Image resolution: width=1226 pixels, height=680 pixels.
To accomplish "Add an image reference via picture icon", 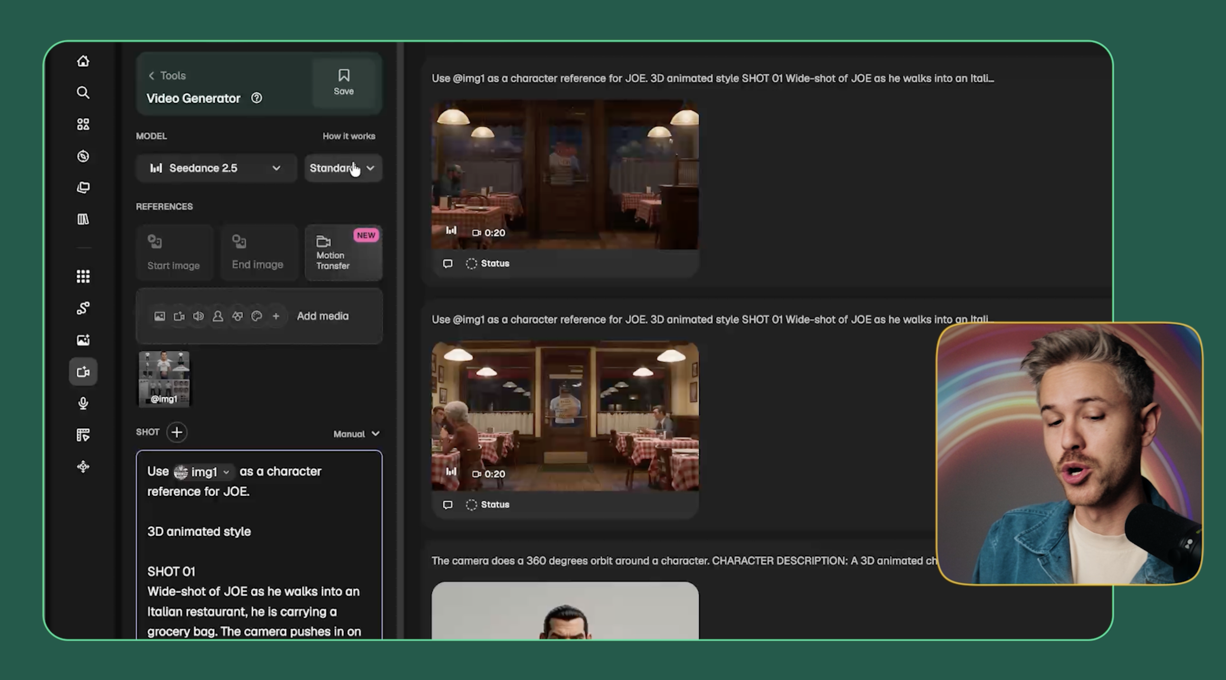I will 159,316.
